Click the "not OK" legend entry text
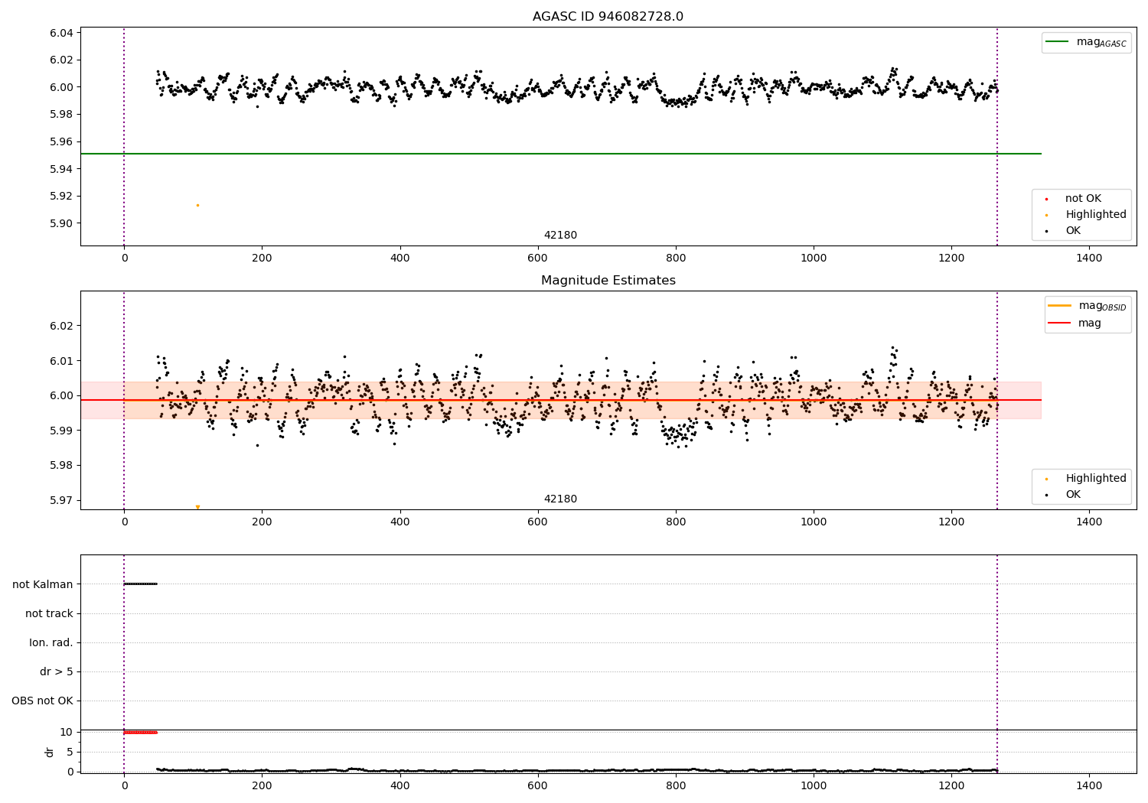This screenshot has width=1148, height=803. point(1083,198)
